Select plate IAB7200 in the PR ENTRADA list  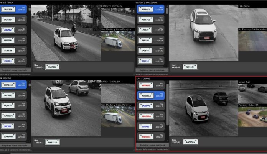click(13, 9)
